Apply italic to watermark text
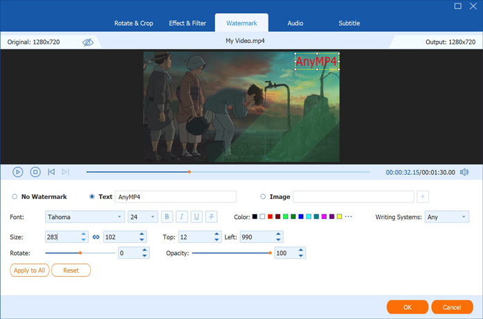 click(182, 217)
